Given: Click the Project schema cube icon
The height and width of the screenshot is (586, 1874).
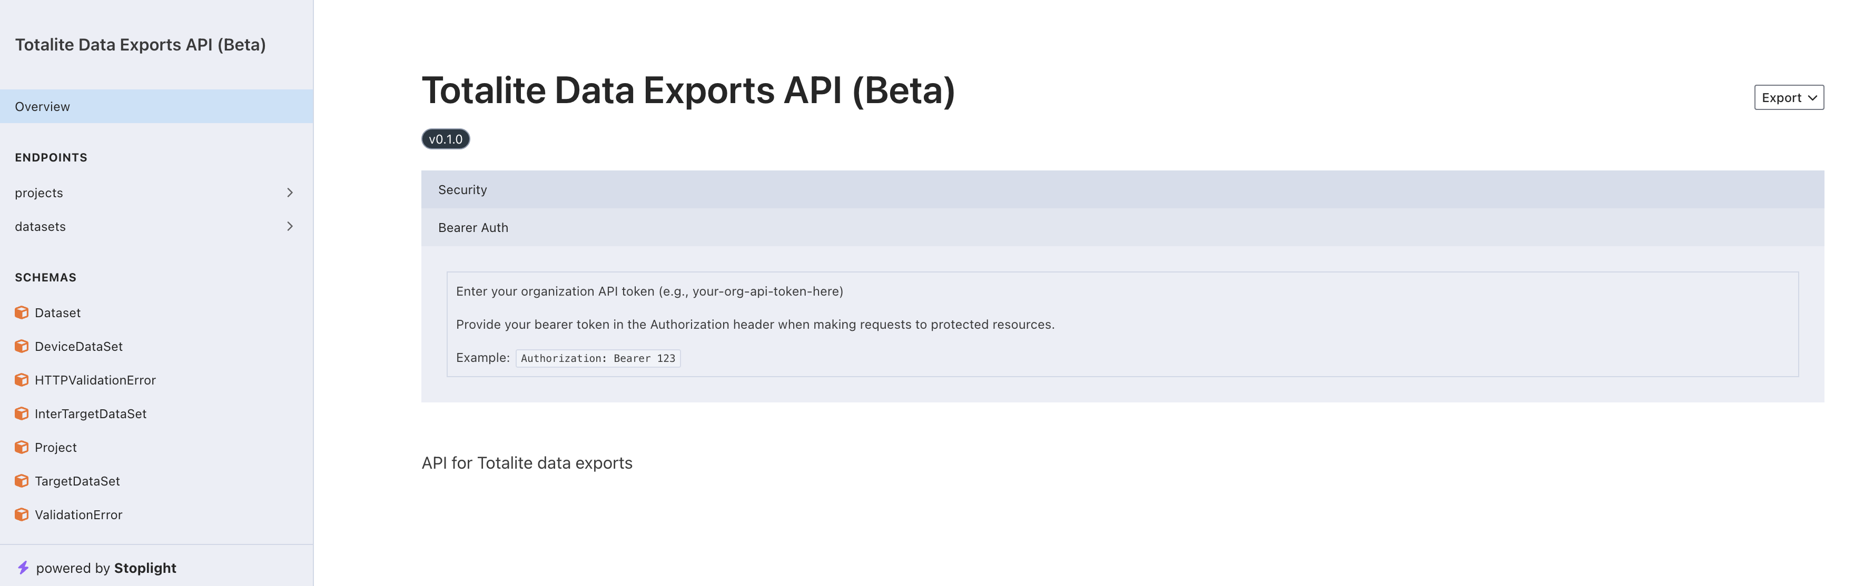Looking at the screenshot, I should click(x=22, y=447).
